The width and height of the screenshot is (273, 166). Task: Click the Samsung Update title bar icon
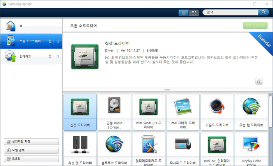[x=4, y=4]
